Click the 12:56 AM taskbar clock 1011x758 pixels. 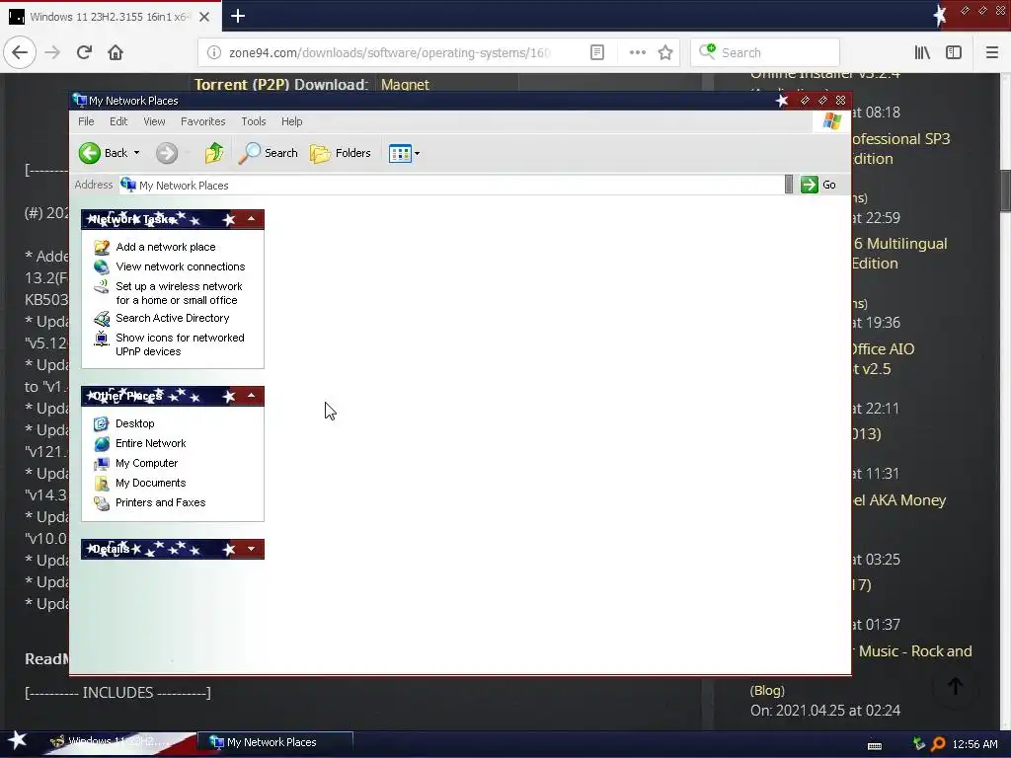[x=974, y=744]
